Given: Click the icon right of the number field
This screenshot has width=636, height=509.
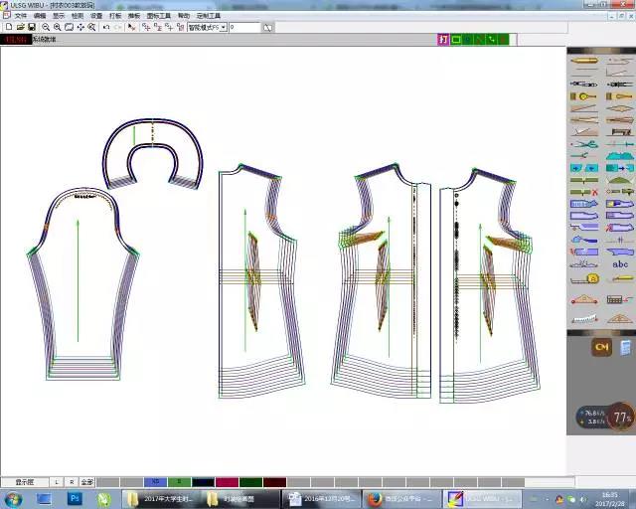Looking at the screenshot, I should coord(267,28).
